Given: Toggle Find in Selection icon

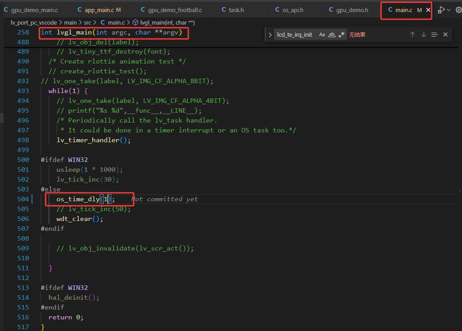Looking at the screenshot, I should click(435, 35).
